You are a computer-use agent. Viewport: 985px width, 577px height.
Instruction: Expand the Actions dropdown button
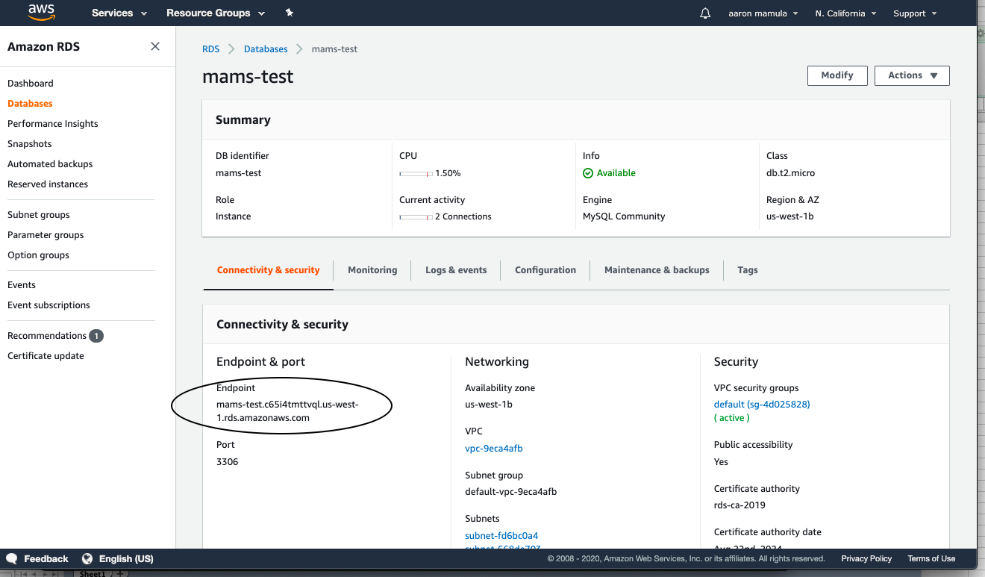(912, 75)
